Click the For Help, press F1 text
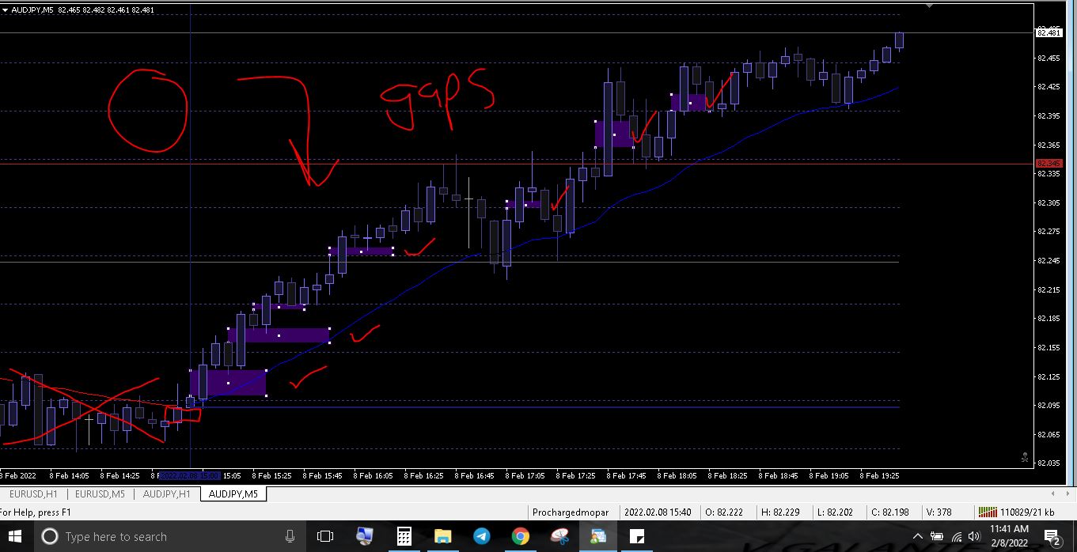 (36, 512)
